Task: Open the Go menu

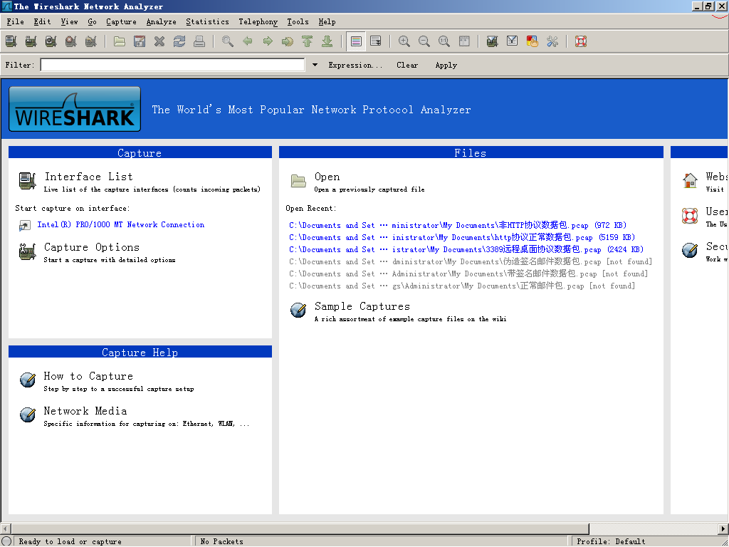Action: pyautogui.click(x=92, y=22)
